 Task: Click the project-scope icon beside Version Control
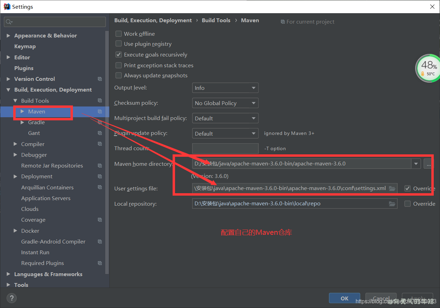(100, 79)
